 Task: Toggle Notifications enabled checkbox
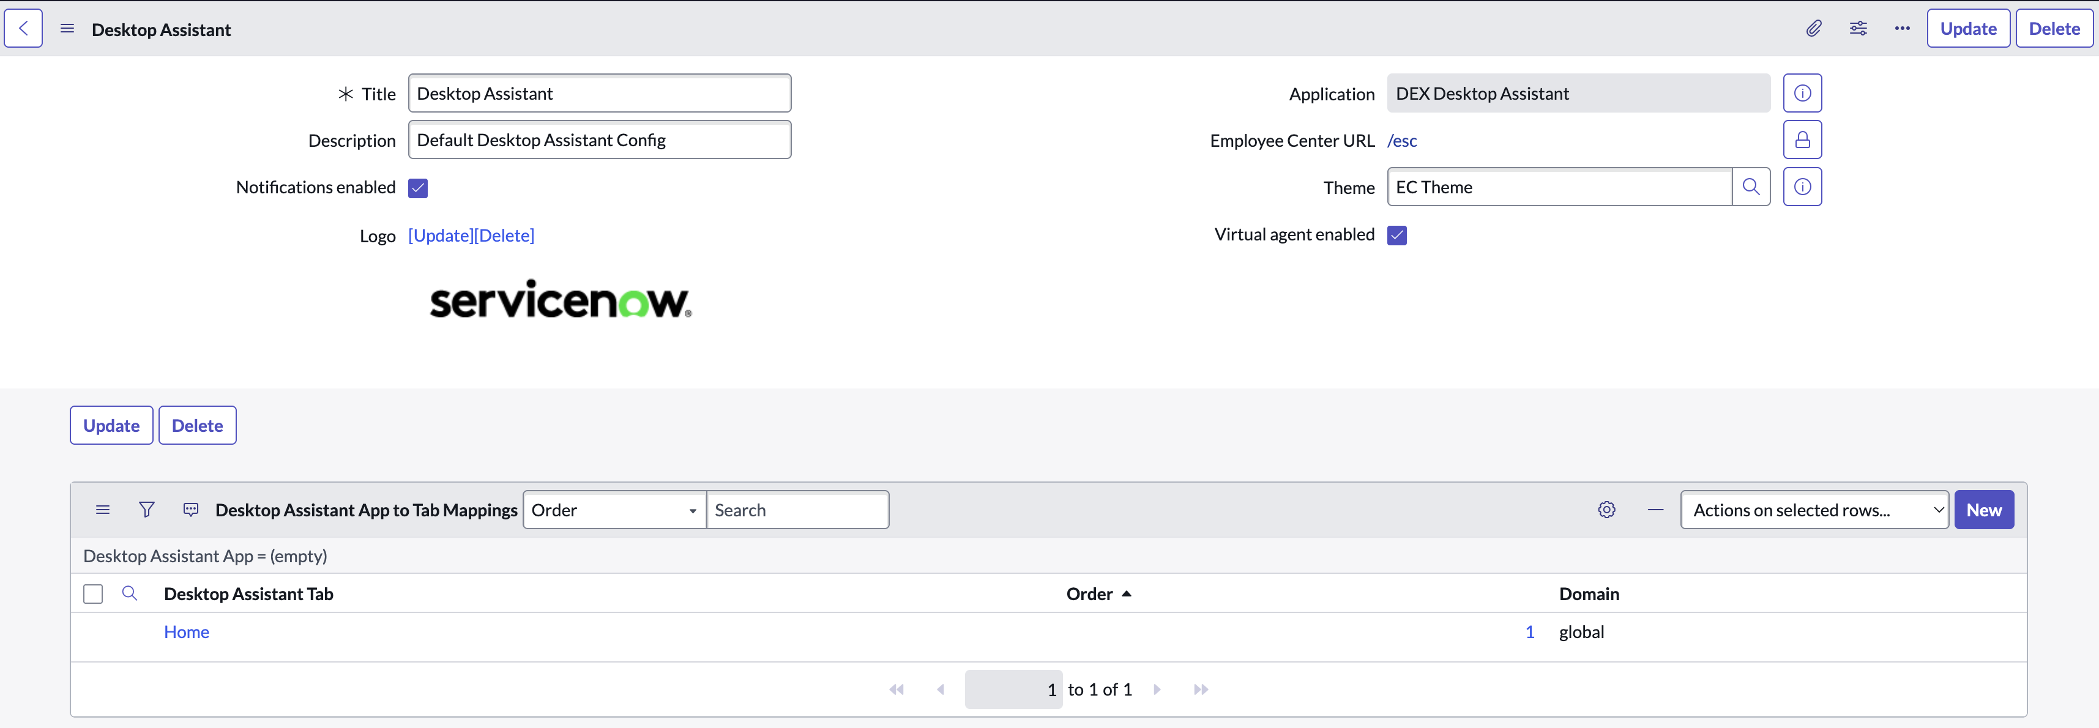click(x=418, y=188)
